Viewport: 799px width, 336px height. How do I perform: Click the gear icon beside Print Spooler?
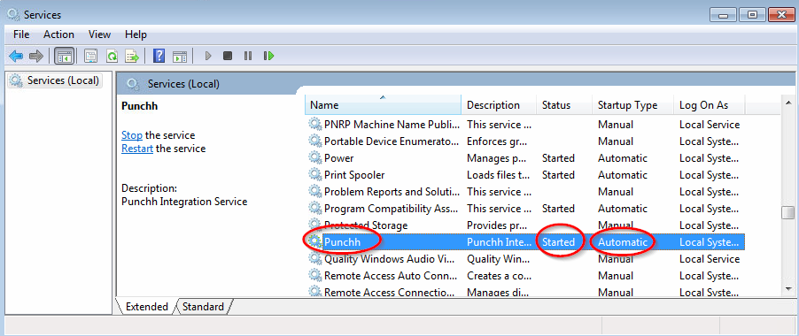point(316,175)
